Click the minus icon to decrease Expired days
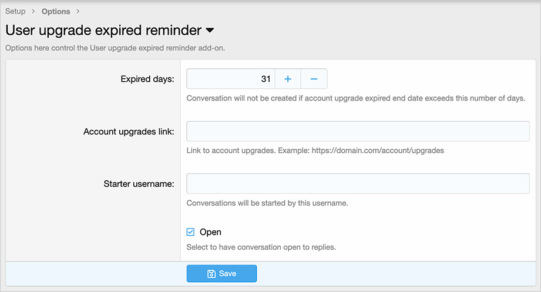The image size is (541, 292). click(314, 79)
